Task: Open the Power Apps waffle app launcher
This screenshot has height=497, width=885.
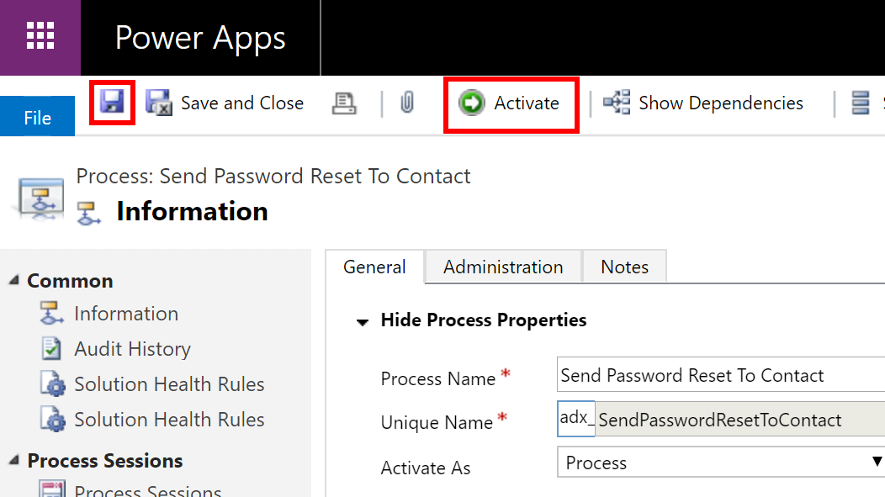Action: point(40,37)
